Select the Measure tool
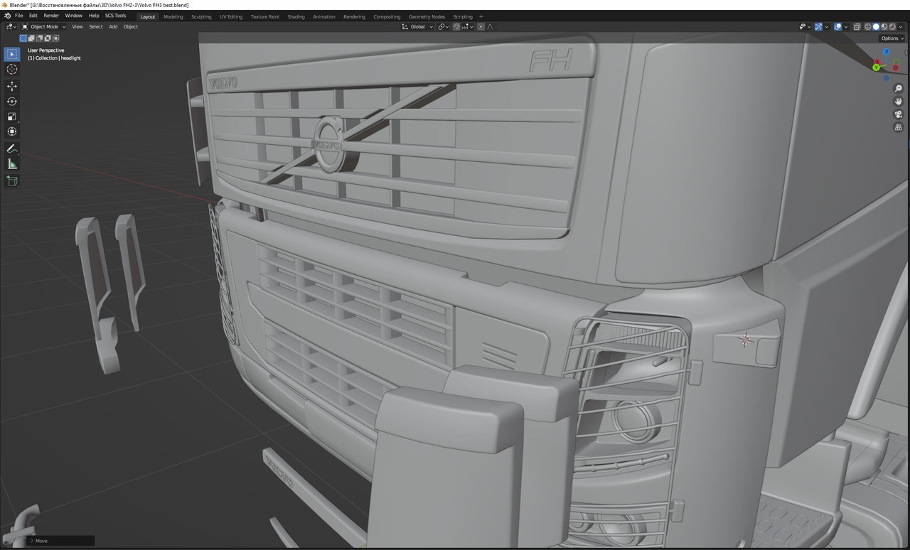The width and height of the screenshot is (910, 550). [x=12, y=165]
